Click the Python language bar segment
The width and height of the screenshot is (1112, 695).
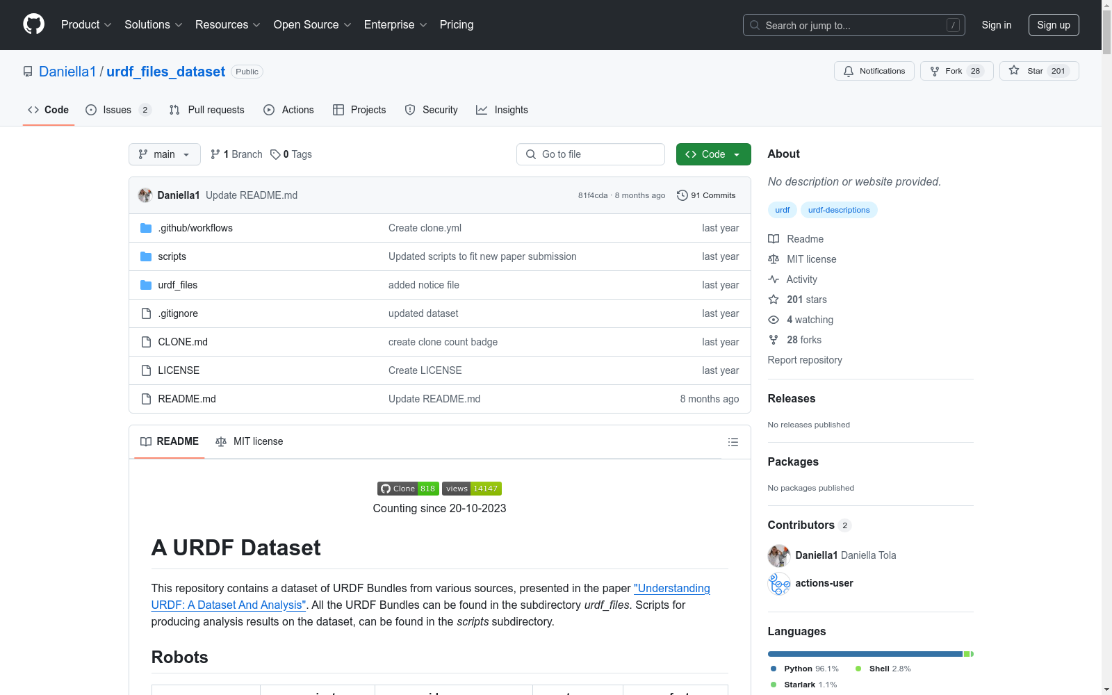[x=865, y=654]
